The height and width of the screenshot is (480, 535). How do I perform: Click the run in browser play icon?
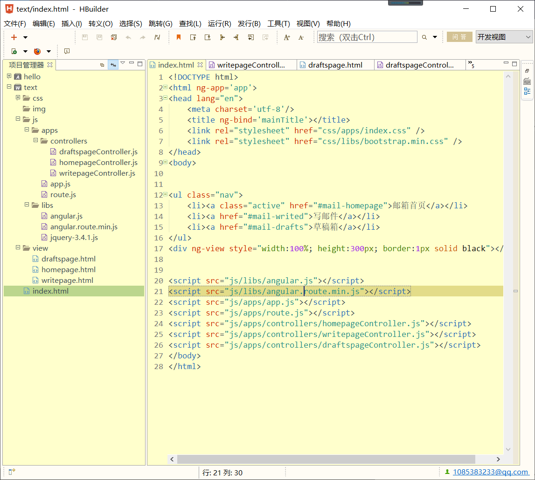pos(14,51)
